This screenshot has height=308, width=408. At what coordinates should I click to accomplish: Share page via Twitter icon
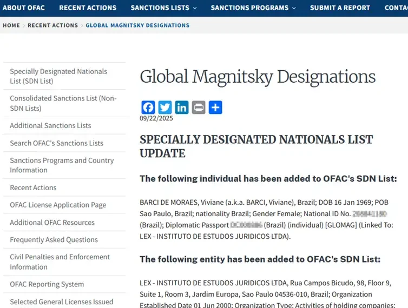click(x=165, y=108)
